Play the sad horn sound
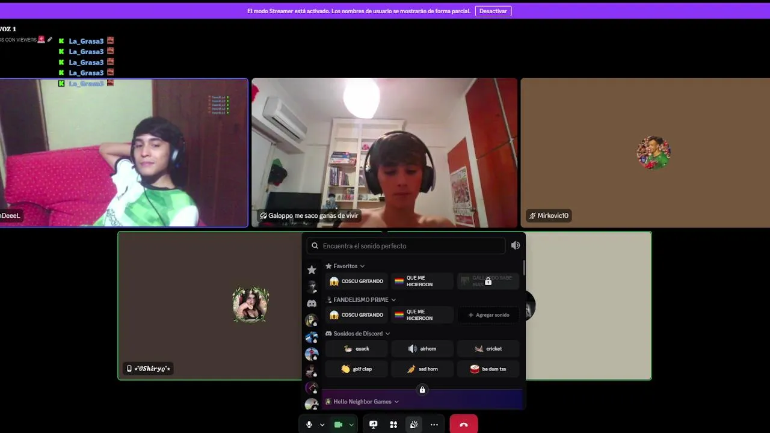The image size is (770, 433). (x=422, y=369)
